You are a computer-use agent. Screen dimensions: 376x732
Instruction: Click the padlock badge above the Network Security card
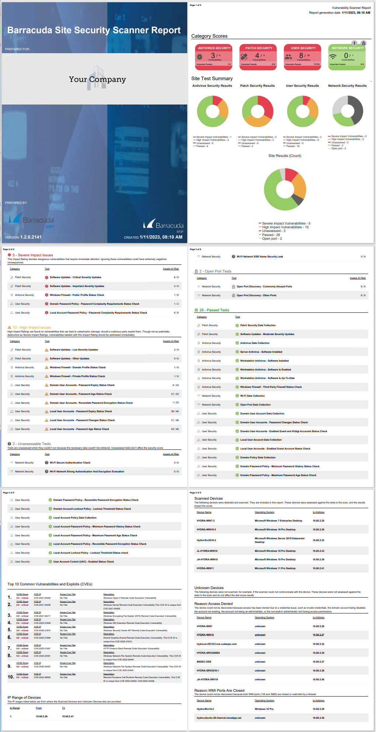(363, 43)
